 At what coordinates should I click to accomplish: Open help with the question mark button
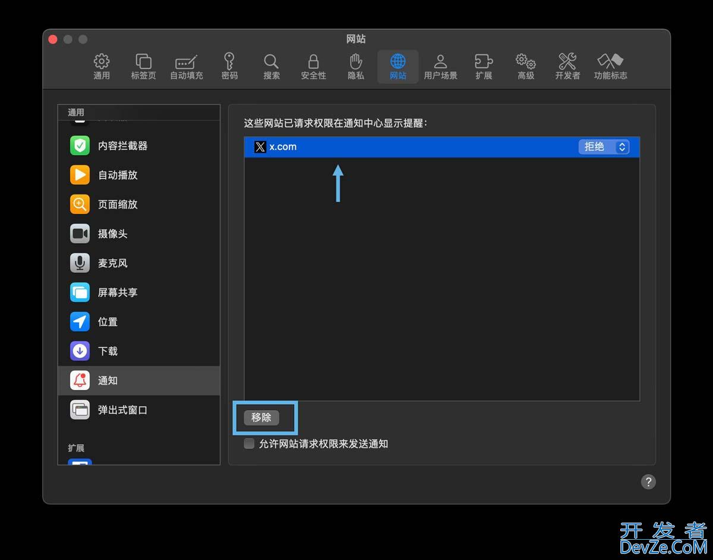[648, 482]
